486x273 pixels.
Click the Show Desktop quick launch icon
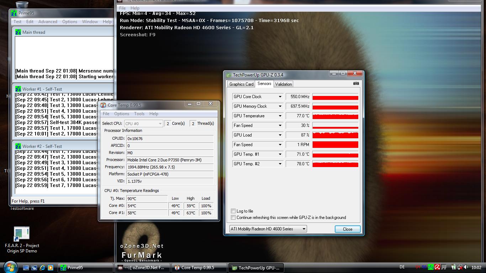coord(26,268)
